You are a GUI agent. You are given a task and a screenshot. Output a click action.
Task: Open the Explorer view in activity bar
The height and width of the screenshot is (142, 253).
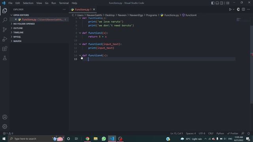pos(5,11)
